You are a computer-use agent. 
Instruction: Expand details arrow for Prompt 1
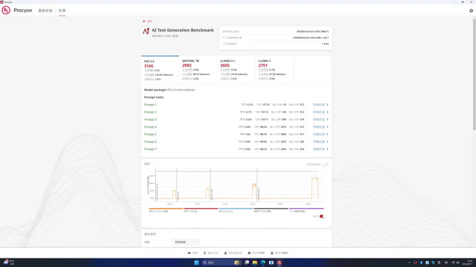tap(327, 104)
